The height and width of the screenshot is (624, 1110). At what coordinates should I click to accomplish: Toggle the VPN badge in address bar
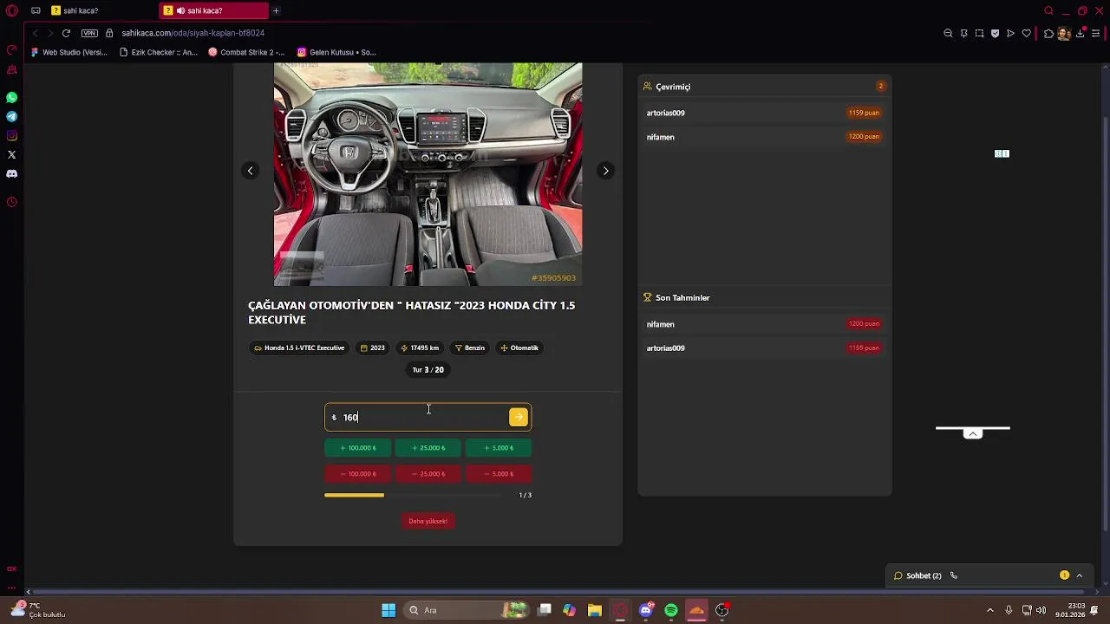pos(89,33)
